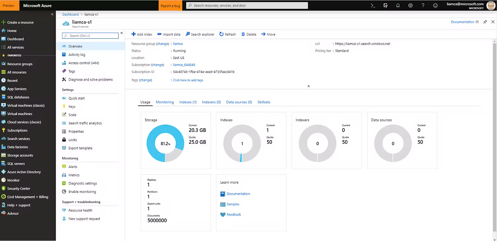Open the notifications bell
Image resolution: width=497 pixels, height=241 pixels.
398,6
